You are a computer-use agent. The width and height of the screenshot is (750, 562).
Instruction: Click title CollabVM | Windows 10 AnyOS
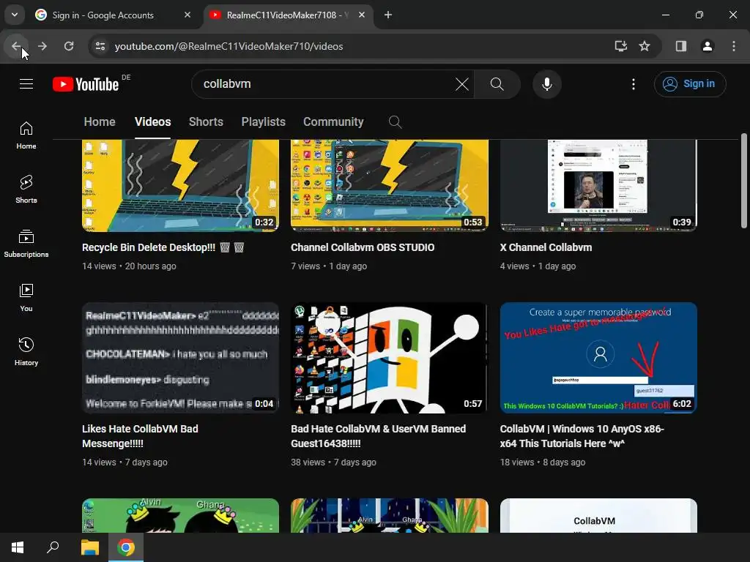click(x=582, y=436)
